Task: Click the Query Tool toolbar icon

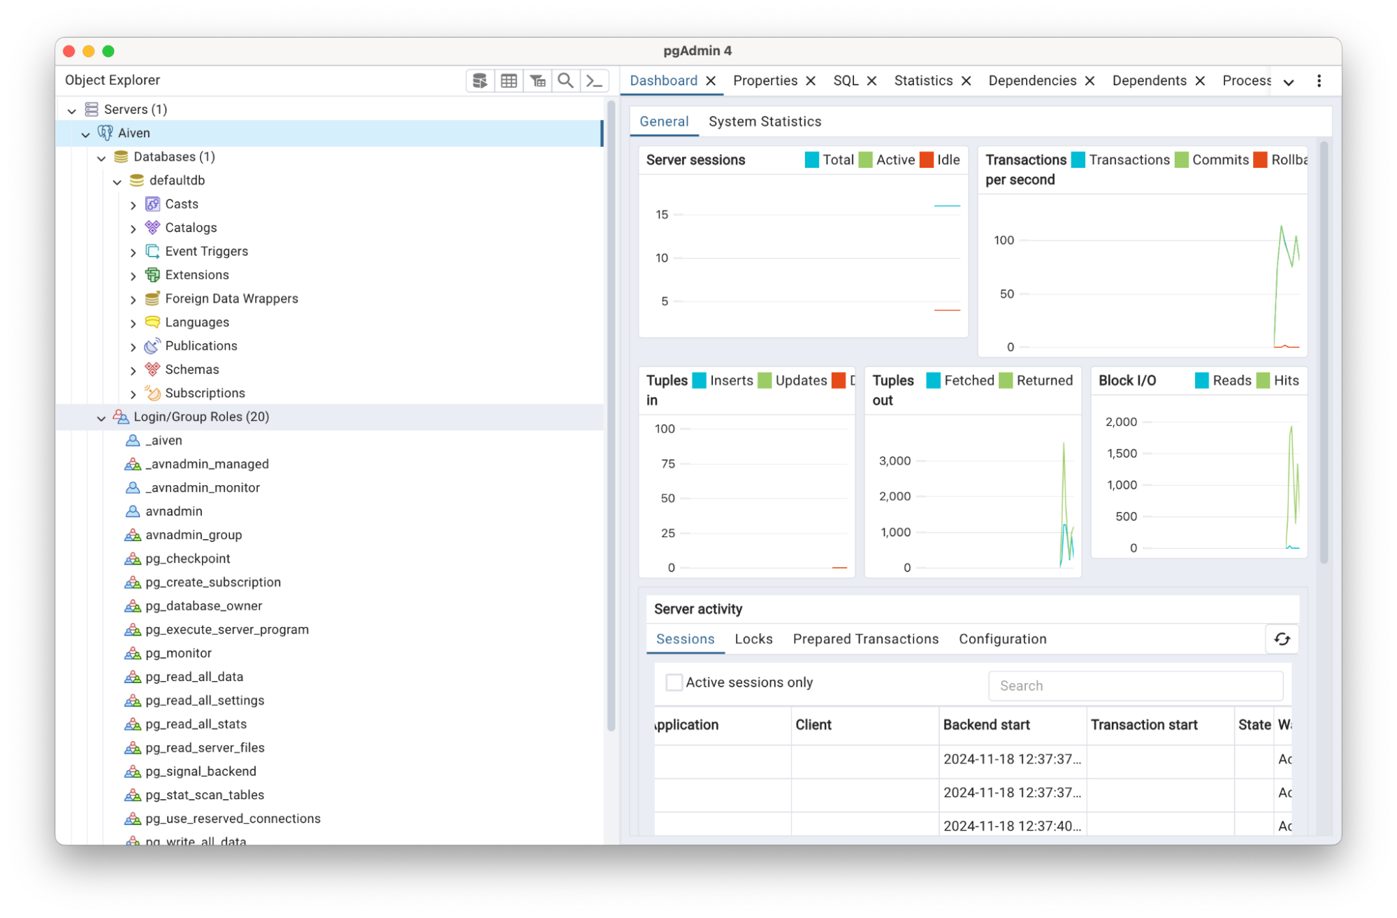Action: tap(480, 80)
